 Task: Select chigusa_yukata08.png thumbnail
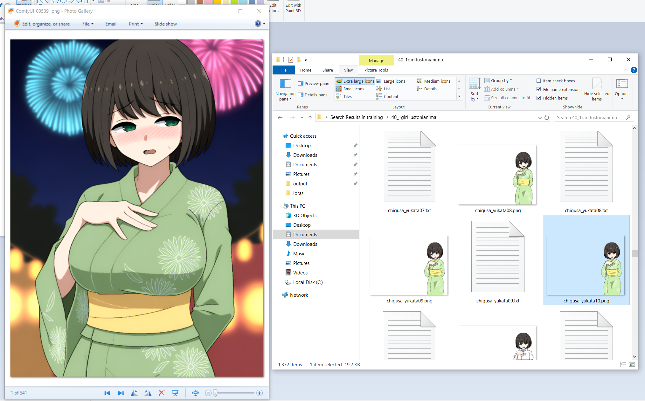tap(498, 175)
